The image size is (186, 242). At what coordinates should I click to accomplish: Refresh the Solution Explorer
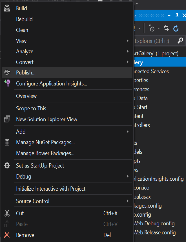(x=176, y=28)
